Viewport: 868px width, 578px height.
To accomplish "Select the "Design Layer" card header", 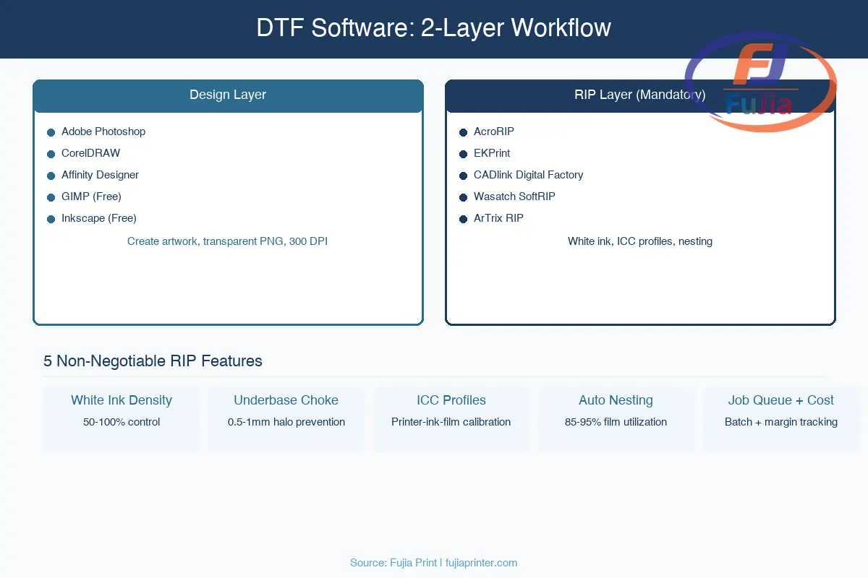I will [x=228, y=95].
